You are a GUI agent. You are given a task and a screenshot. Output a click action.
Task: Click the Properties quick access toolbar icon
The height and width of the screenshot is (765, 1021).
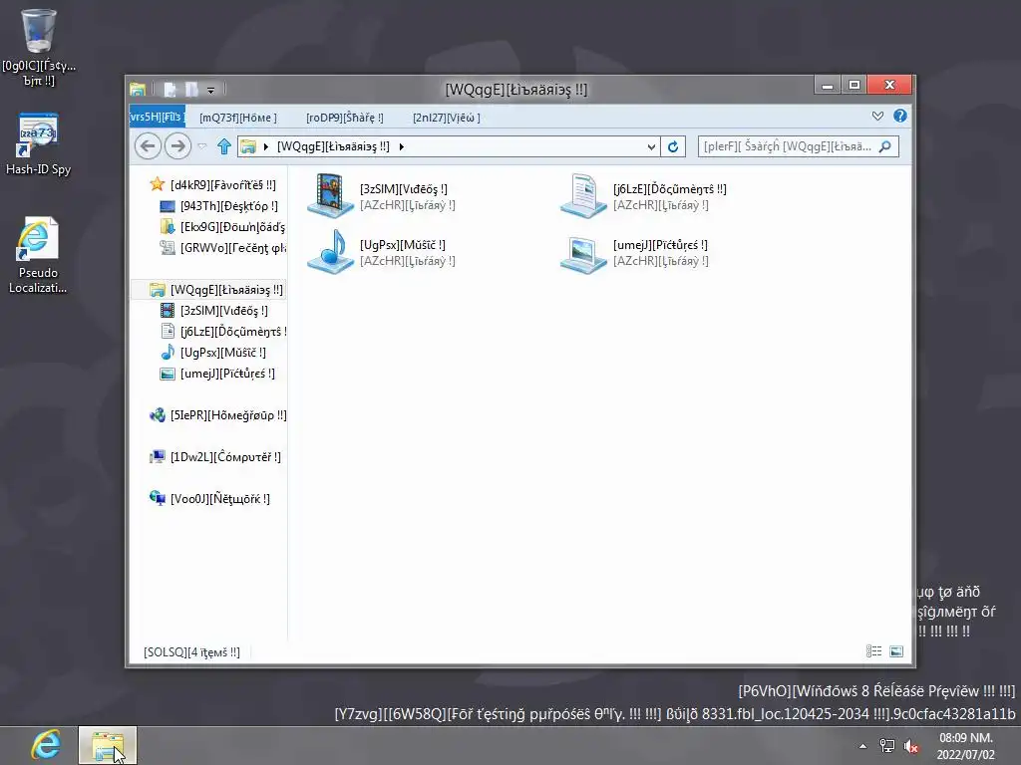click(170, 89)
